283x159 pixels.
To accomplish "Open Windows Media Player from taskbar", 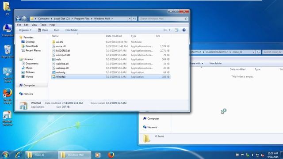I will [98, 155].
